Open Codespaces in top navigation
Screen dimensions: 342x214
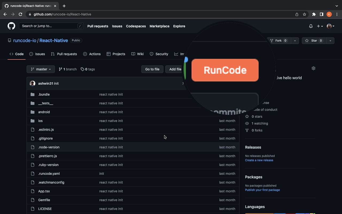tap(136, 26)
